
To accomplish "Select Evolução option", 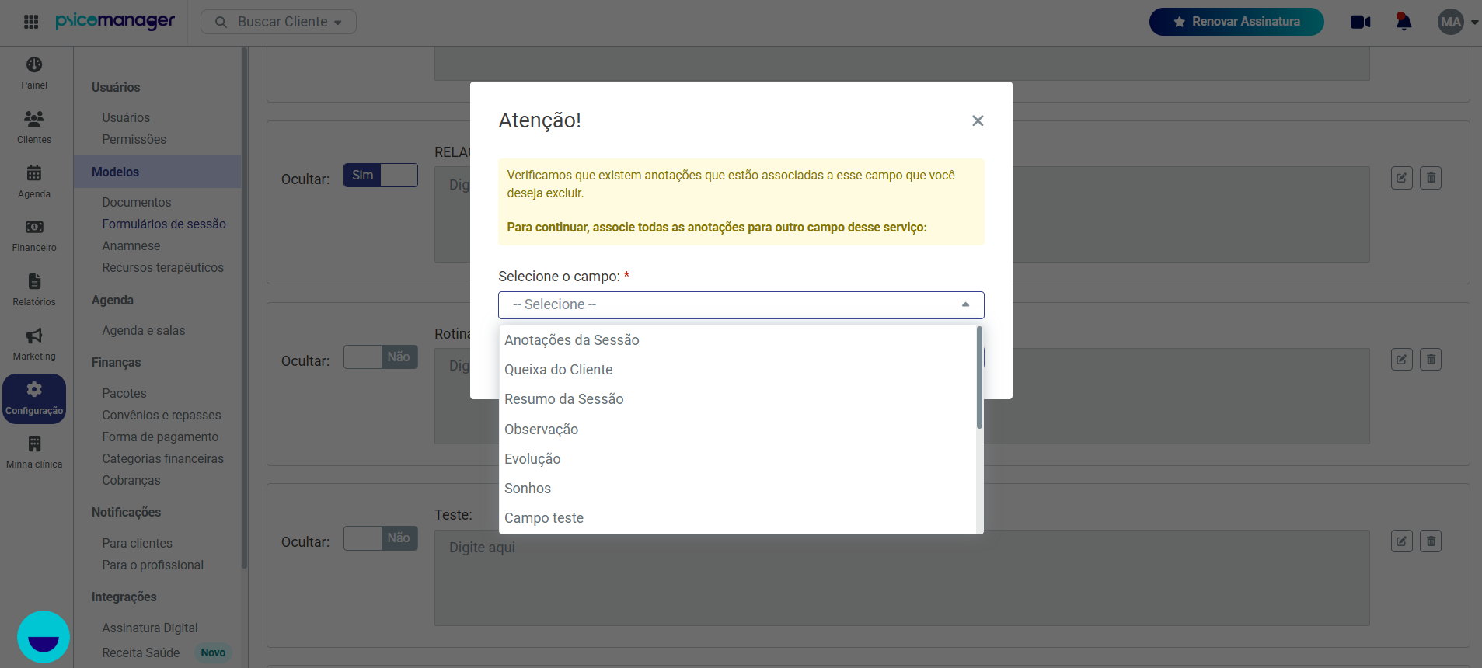I will coord(737,459).
